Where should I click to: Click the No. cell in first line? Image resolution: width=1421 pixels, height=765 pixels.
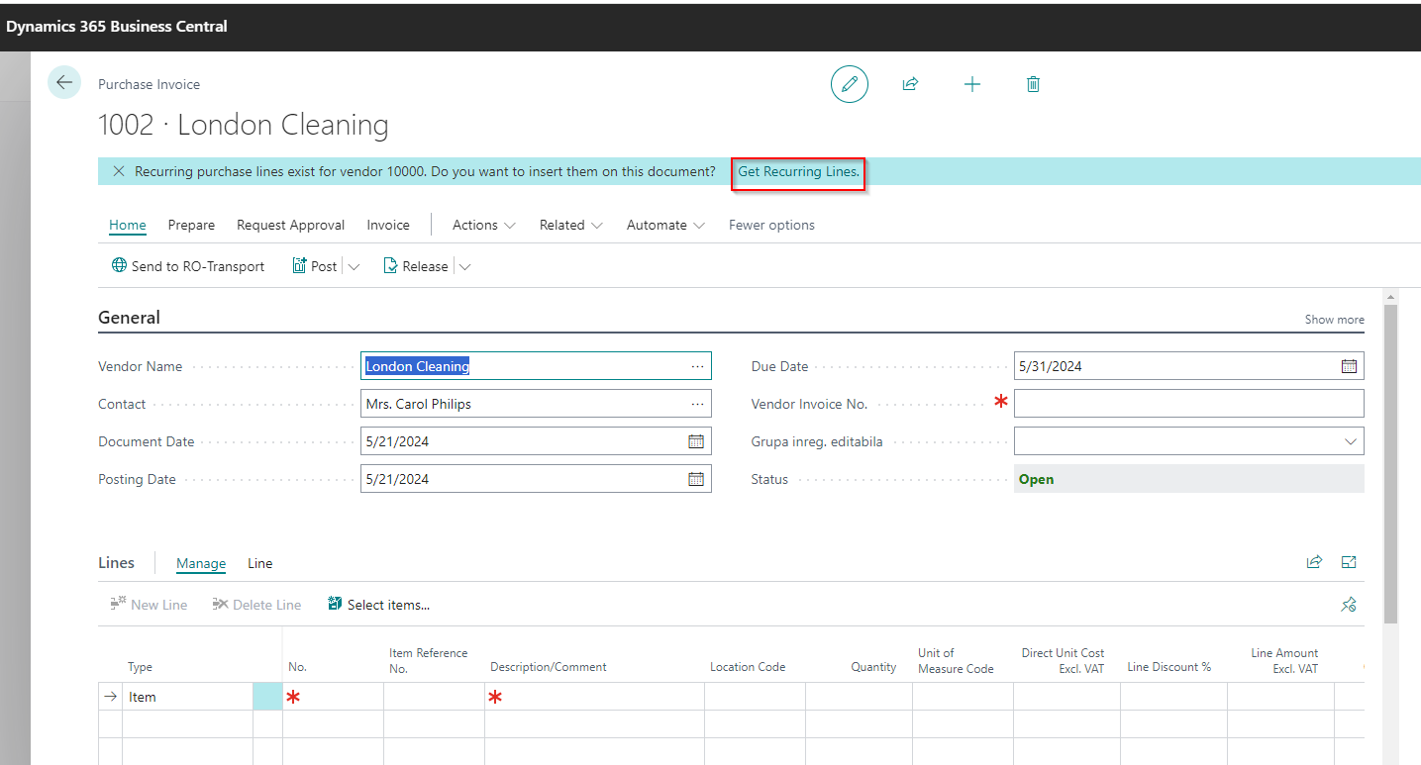(333, 697)
